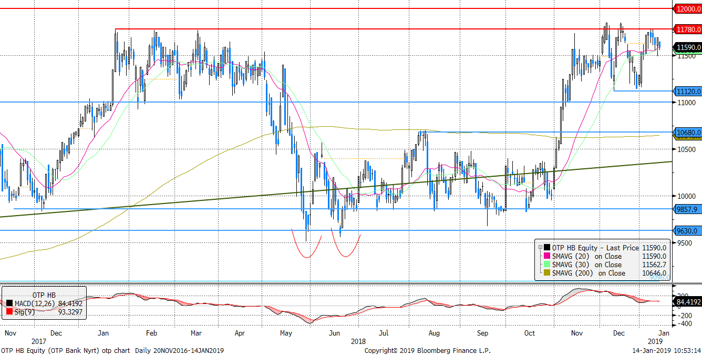Click the red 11780.0 resistance tag
702x355 pixels.
click(x=687, y=29)
